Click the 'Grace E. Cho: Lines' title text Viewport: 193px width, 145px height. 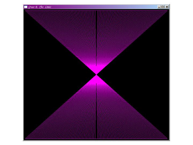click(40, 7)
